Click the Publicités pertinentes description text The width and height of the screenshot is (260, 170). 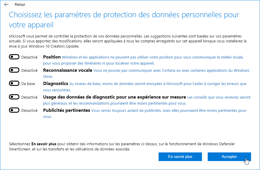pos(145,114)
